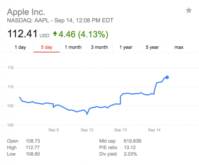The image size is (199, 165).
Task: Click the Sep 12 date on the axis
Action: [x=87, y=130]
